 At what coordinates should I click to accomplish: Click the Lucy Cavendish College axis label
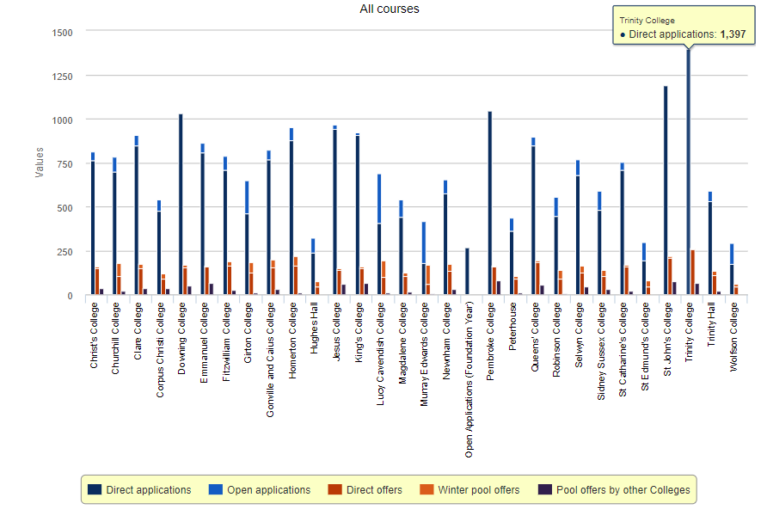pyautogui.click(x=381, y=353)
